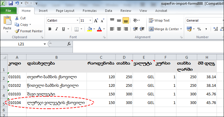Click Increase Indent icon
Viewport: 224px width, 117px height.
(x=142, y=29)
